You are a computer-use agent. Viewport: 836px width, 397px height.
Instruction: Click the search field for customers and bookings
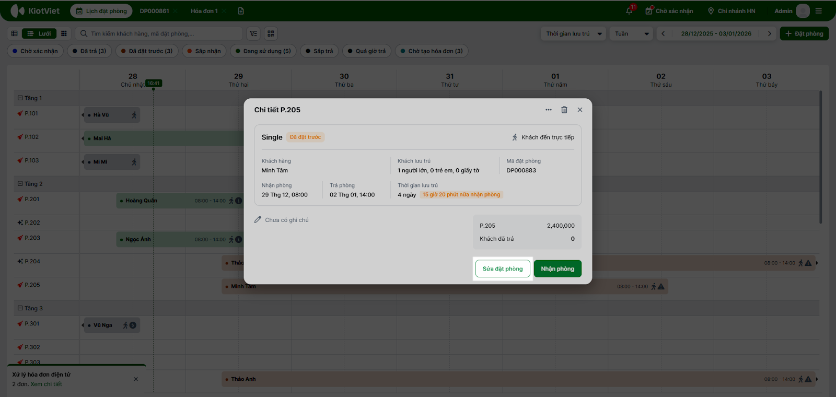click(159, 33)
